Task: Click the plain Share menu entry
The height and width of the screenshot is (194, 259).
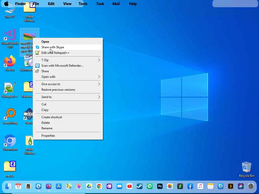Action: pyautogui.click(x=68, y=71)
